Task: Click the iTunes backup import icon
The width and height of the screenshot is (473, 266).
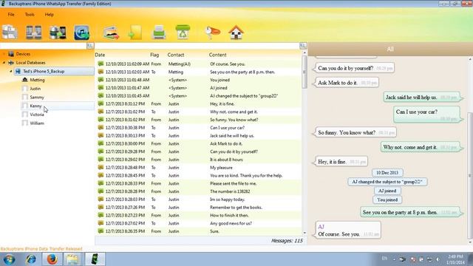Action: tap(82, 33)
